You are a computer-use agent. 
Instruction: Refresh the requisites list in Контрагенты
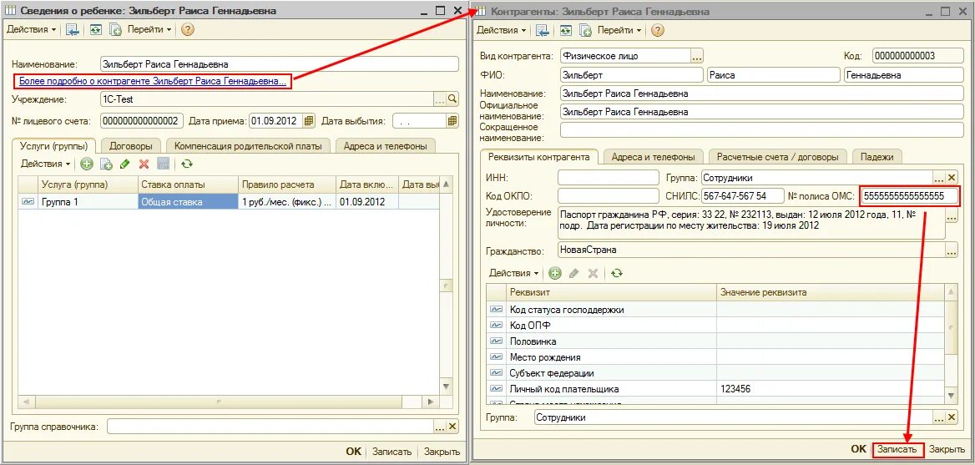[x=616, y=273]
